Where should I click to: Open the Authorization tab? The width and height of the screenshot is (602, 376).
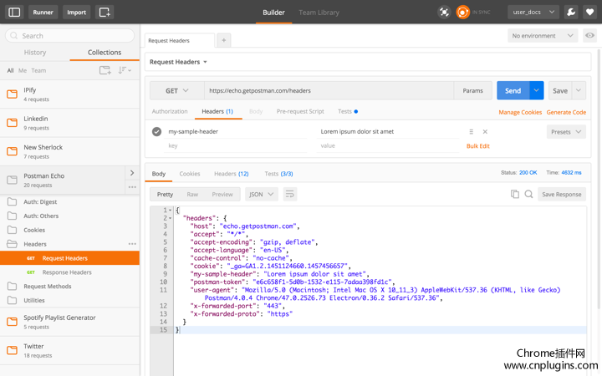tap(170, 111)
